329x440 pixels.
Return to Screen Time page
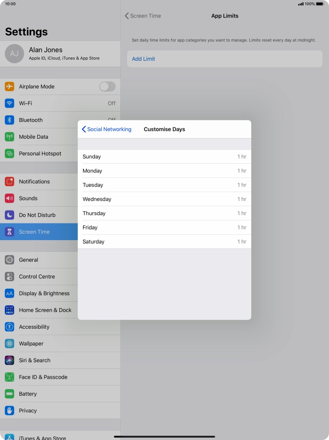[143, 16]
